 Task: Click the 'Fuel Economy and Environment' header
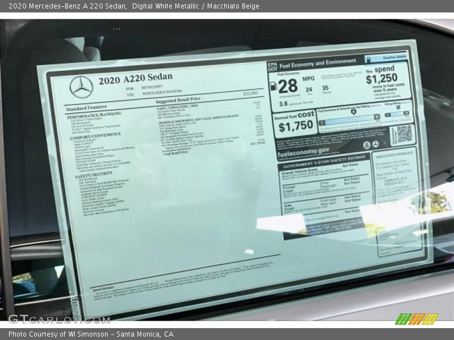pos(318,63)
